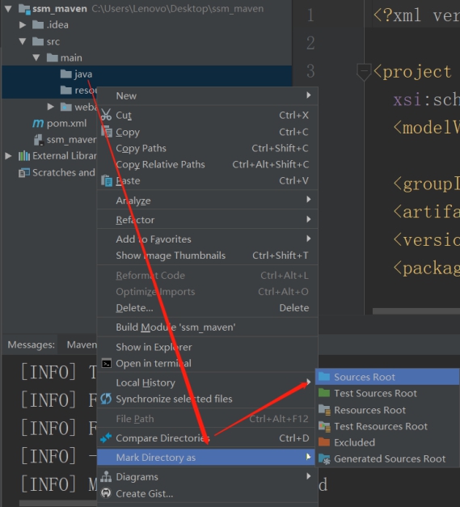This screenshot has width=460, height=507.
Task: Collapse the main folder arrow
Action: 36,58
